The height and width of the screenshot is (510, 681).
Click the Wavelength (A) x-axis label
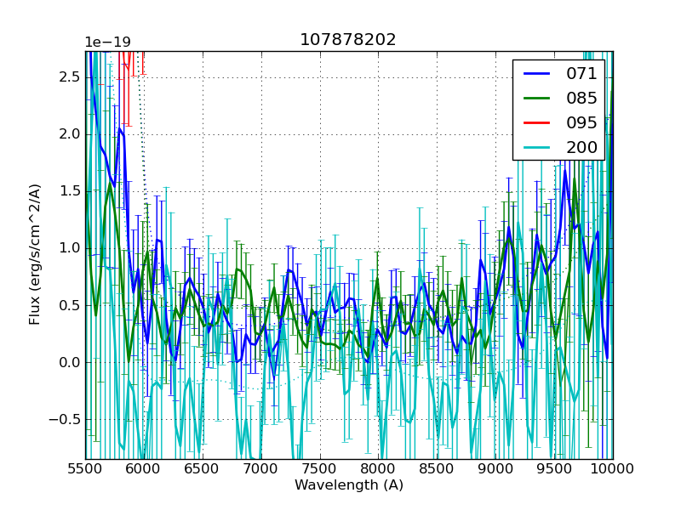pos(348,485)
